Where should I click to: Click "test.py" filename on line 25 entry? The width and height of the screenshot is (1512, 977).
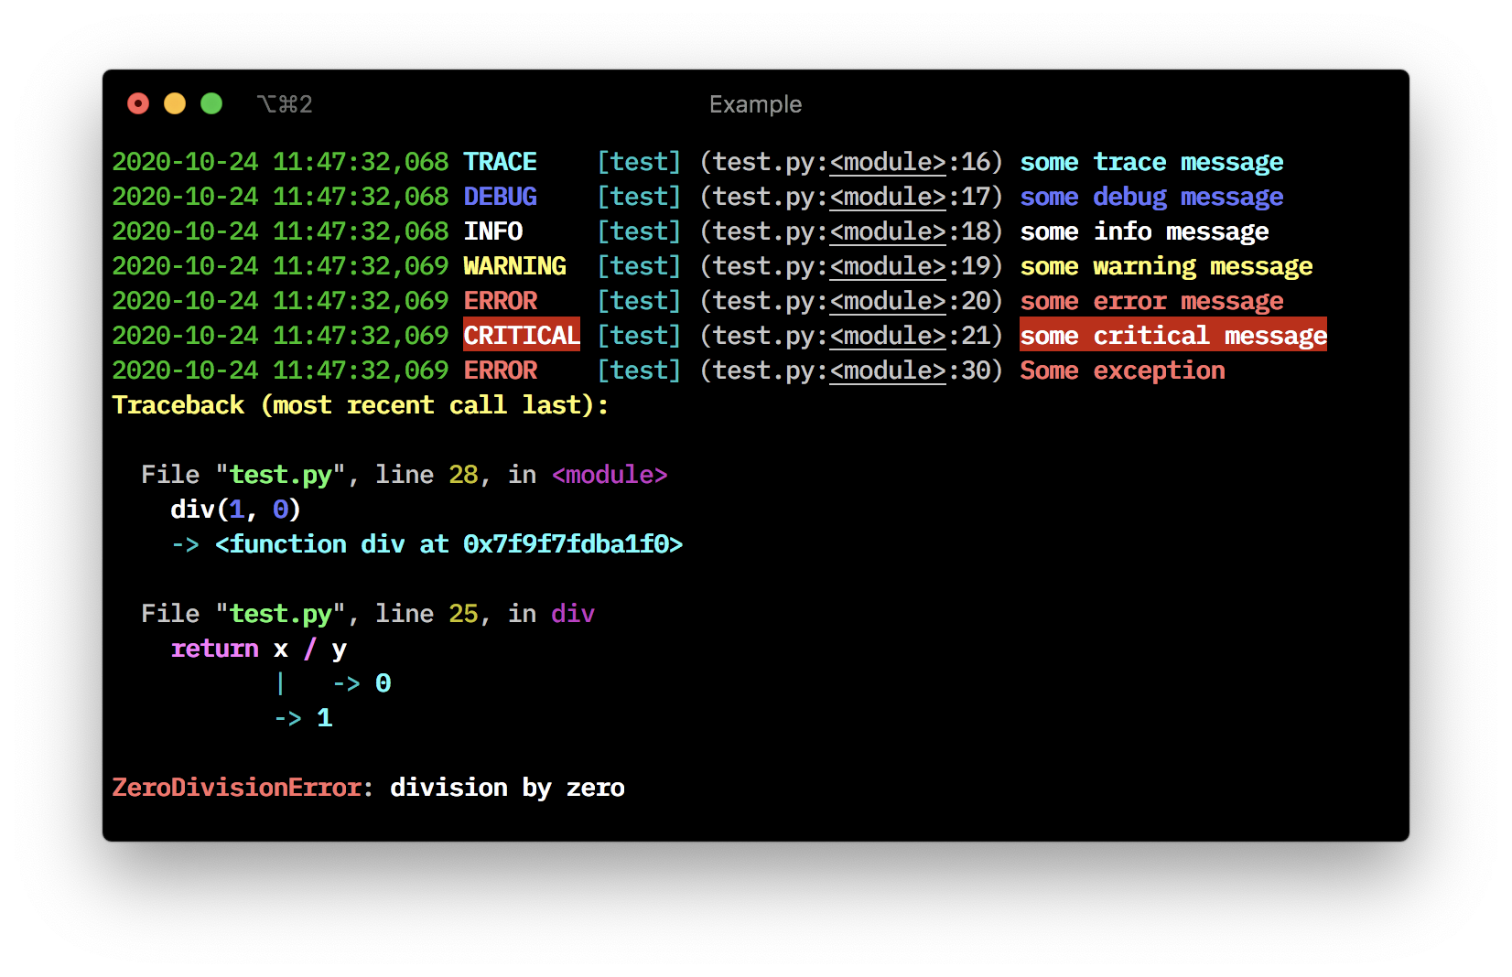280,614
